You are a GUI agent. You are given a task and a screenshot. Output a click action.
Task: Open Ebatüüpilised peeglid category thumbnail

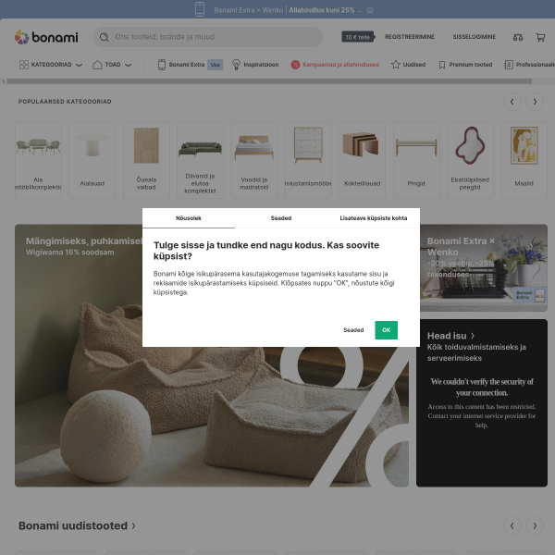tap(470, 160)
